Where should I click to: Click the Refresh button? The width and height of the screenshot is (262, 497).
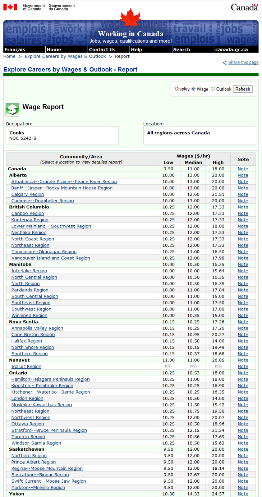pyautogui.click(x=243, y=89)
